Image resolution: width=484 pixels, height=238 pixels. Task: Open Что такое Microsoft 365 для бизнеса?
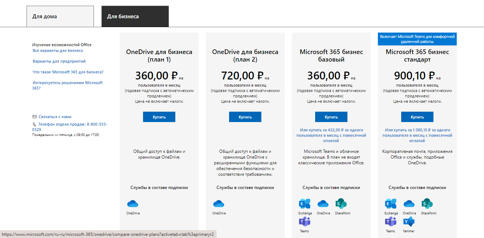point(68,72)
